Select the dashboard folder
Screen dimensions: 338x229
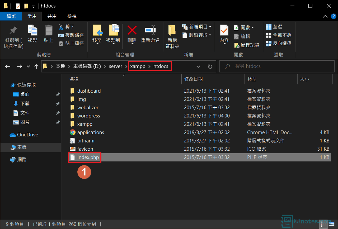click(89, 91)
